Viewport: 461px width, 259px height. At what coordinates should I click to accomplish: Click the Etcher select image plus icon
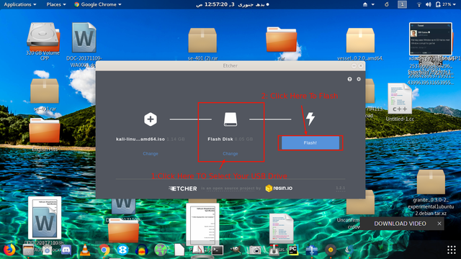pyautogui.click(x=151, y=119)
